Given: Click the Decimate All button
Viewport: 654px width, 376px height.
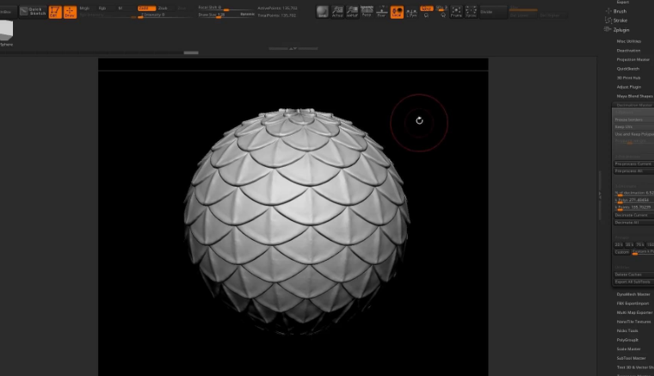Looking at the screenshot, I should click(x=633, y=223).
